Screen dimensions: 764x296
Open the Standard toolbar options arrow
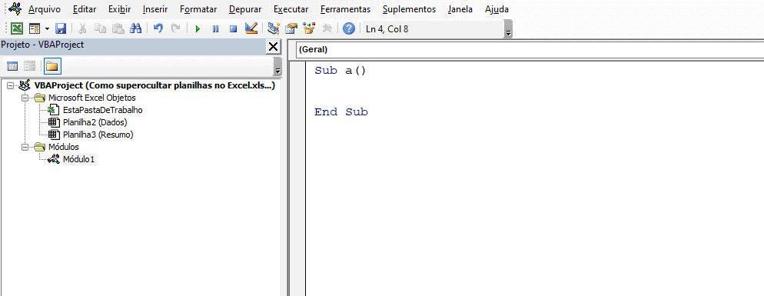point(509,30)
